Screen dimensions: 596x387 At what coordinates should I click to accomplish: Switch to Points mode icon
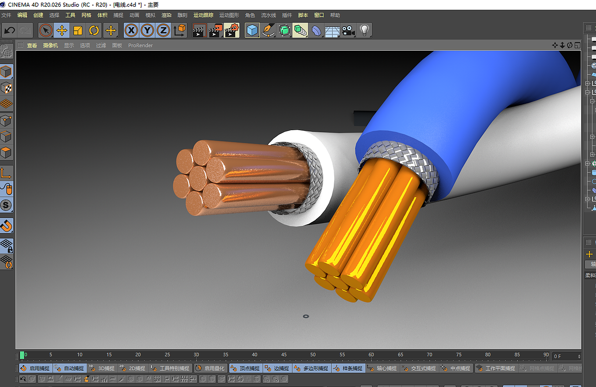tap(6, 121)
